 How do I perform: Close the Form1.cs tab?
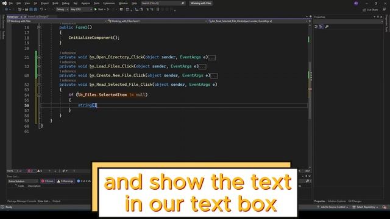click(x=25, y=16)
